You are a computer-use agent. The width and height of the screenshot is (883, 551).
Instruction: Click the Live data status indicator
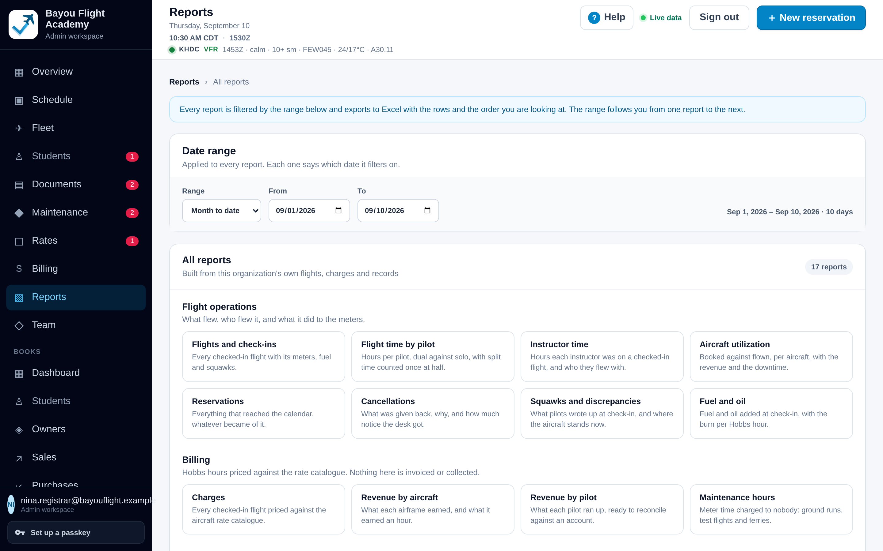pyautogui.click(x=661, y=17)
